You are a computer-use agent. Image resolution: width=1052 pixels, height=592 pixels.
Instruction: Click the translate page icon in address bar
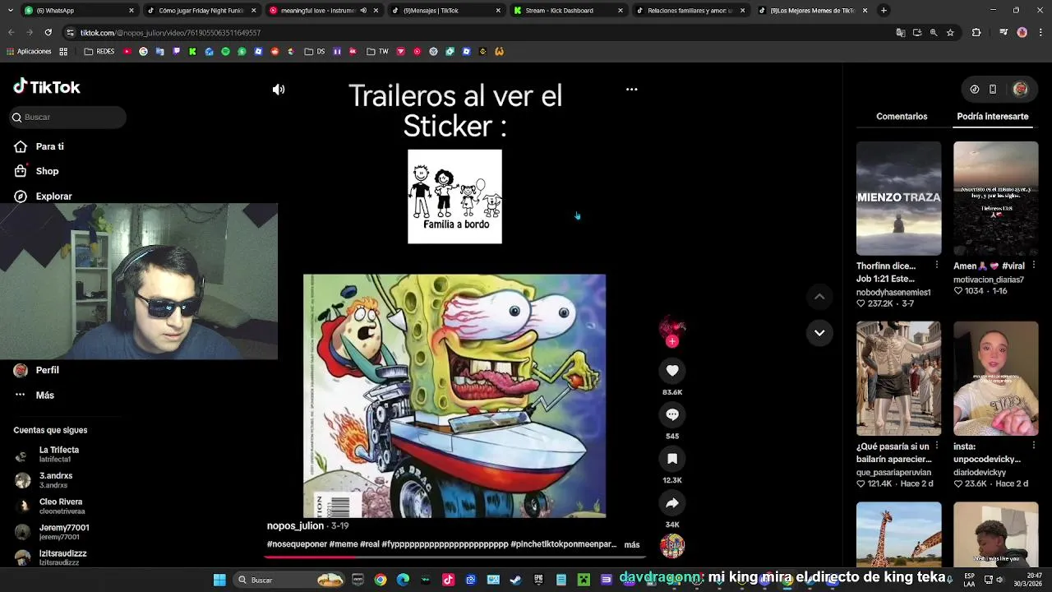[x=901, y=32]
